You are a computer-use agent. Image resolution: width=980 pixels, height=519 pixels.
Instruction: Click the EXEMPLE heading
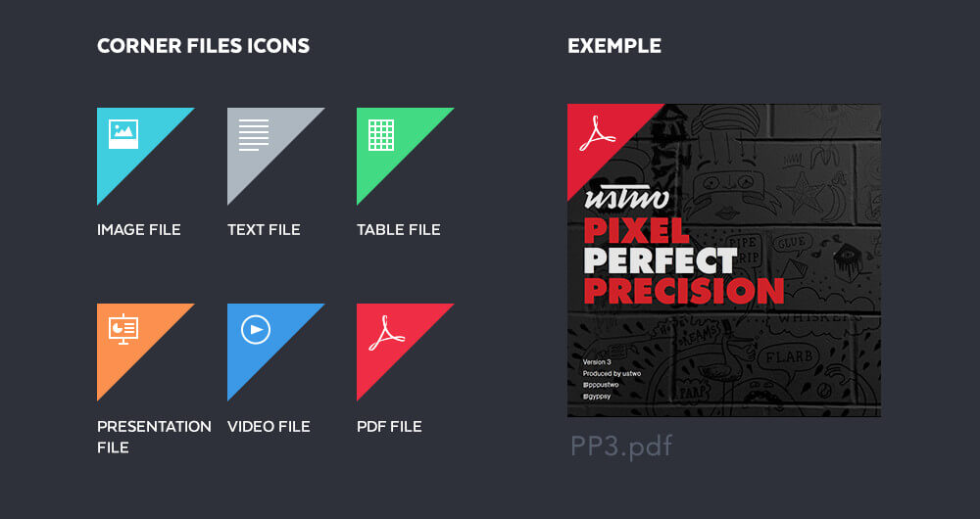(614, 46)
